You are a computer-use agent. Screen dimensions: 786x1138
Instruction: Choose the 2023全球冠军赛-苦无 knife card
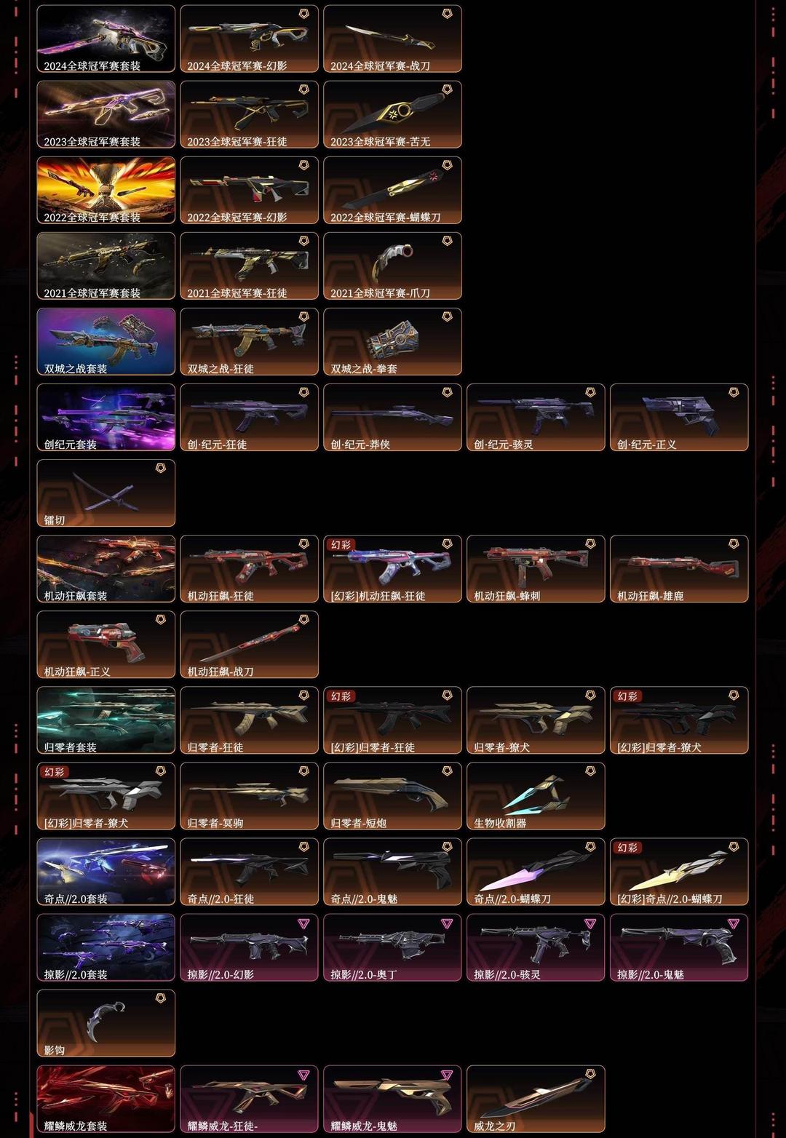point(393,115)
